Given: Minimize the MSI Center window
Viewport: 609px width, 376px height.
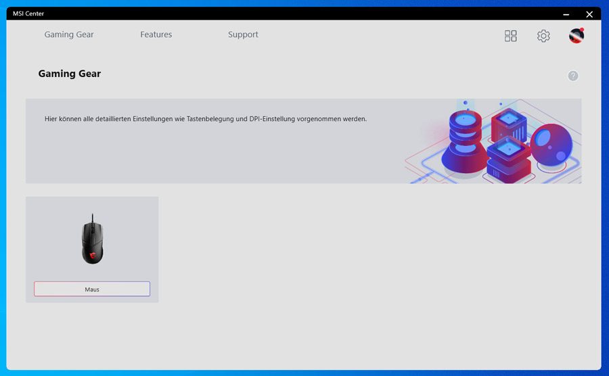Looking at the screenshot, I should [566, 14].
